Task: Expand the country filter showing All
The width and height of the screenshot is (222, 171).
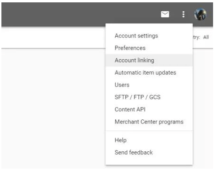Action: pyautogui.click(x=206, y=37)
